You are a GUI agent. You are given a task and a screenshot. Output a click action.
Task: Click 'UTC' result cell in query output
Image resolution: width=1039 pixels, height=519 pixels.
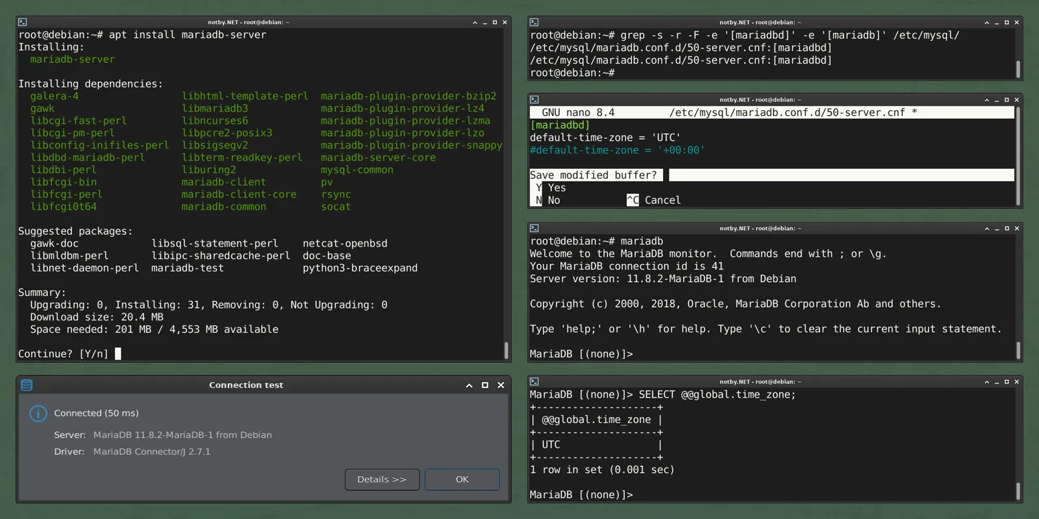click(551, 445)
